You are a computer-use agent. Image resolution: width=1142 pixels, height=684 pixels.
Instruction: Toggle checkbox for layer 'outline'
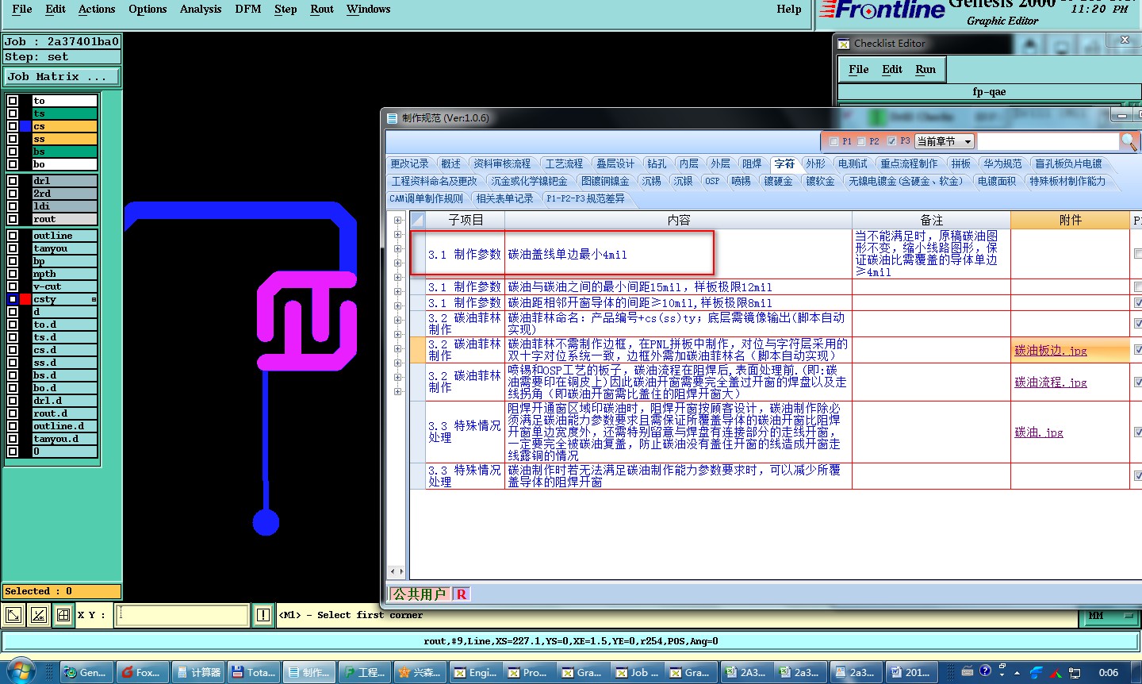tap(13, 236)
